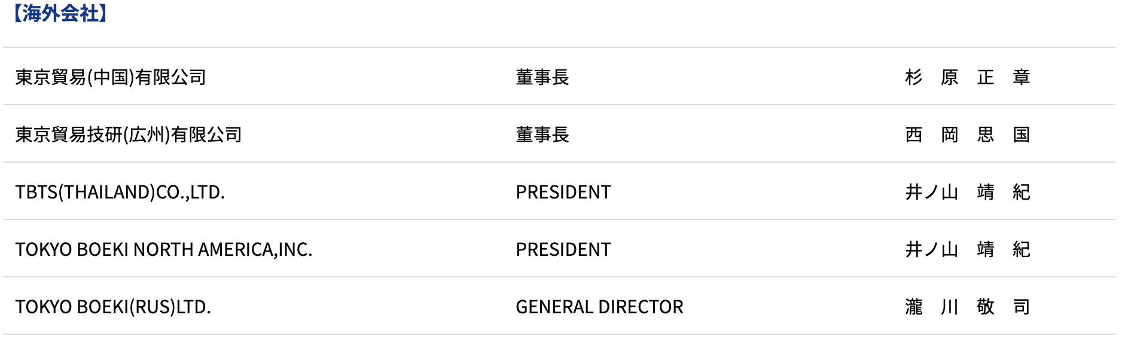
Task: Click 董事長 title in the 技研(広州) row
Action: (x=542, y=135)
